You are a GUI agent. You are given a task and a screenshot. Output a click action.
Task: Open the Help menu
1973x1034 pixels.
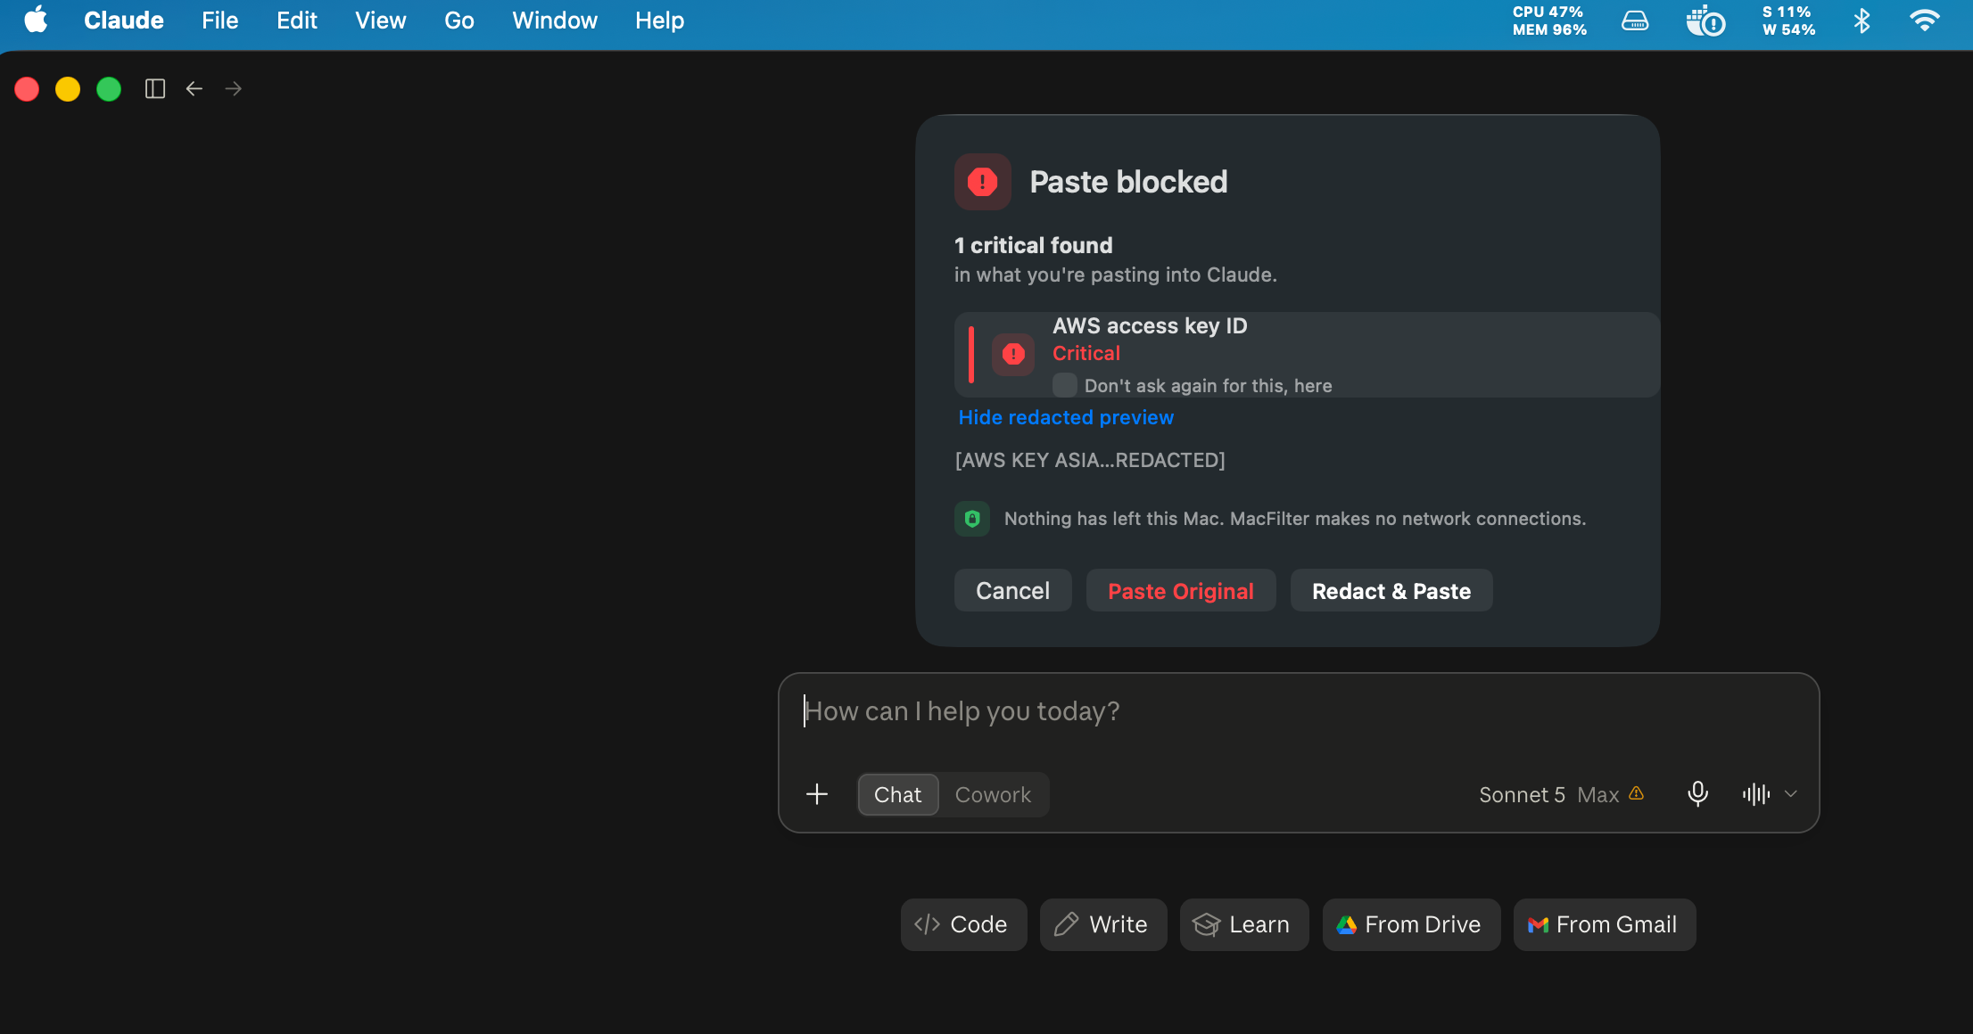tap(660, 21)
